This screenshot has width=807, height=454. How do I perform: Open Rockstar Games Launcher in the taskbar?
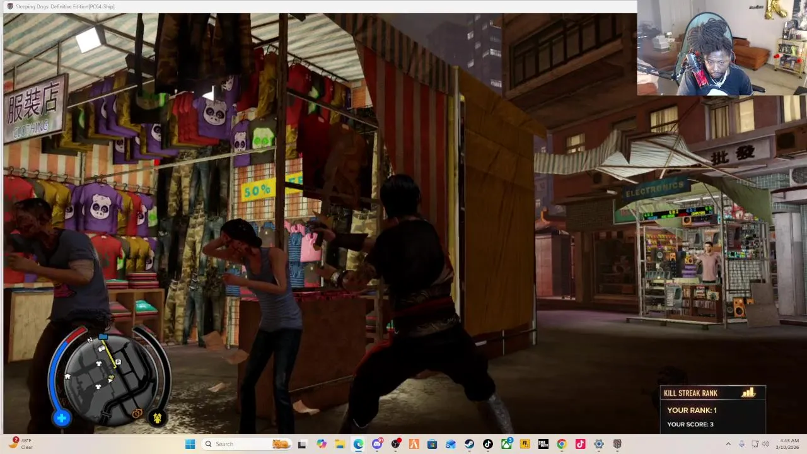pos(525,444)
